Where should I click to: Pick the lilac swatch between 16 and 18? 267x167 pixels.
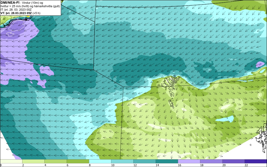pos(189,161)
